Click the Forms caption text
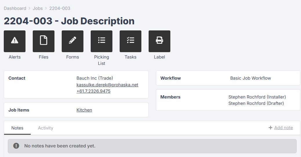The width and height of the screenshot is (301, 157). [72, 57]
